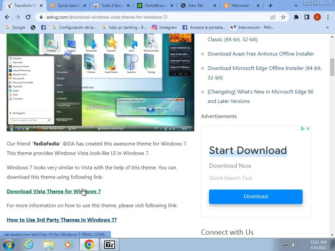Go back to the previous page

click(x=7, y=17)
